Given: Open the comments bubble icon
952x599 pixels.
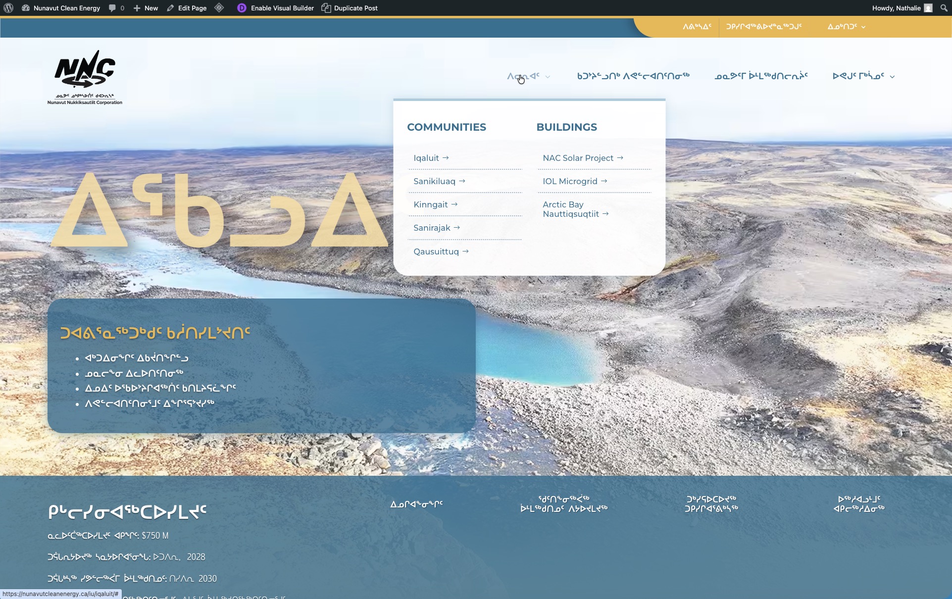Looking at the screenshot, I should (x=112, y=8).
